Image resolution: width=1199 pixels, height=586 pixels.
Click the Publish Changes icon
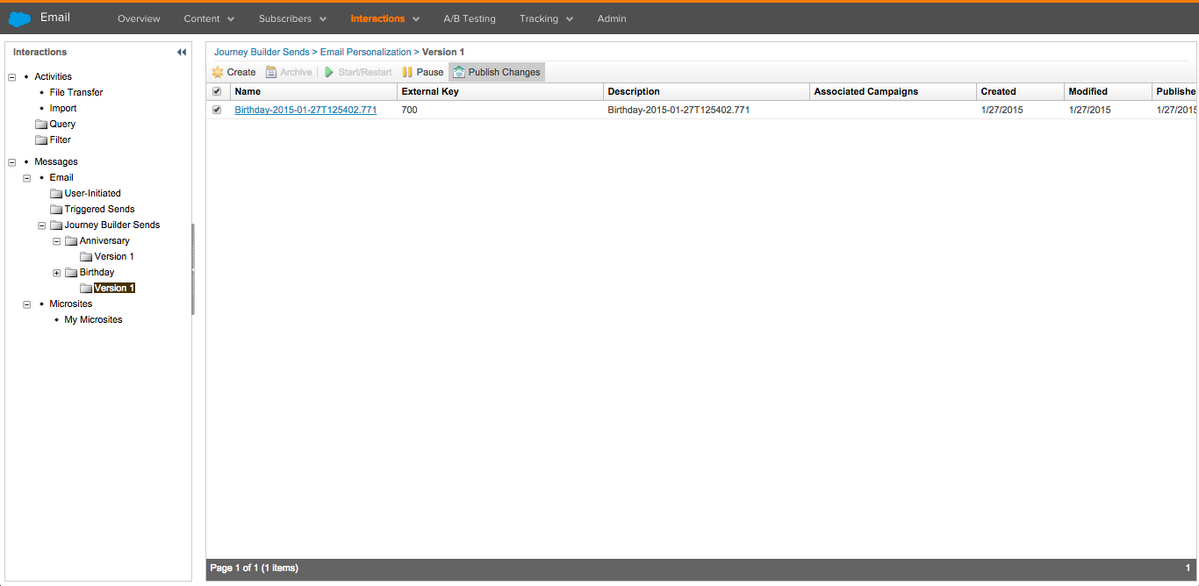click(459, 72)
